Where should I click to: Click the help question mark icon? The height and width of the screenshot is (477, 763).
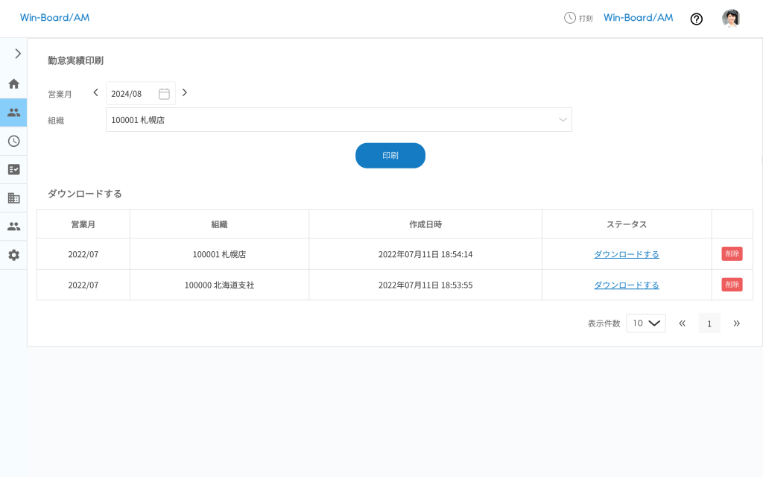[696, 19]
